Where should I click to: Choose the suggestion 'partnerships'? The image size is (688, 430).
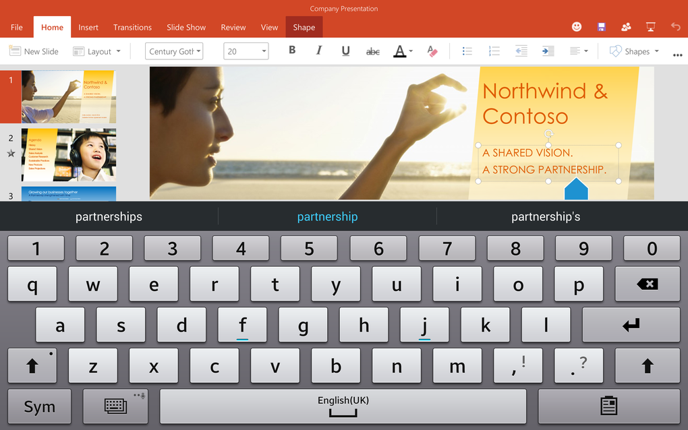coord(109,217)
